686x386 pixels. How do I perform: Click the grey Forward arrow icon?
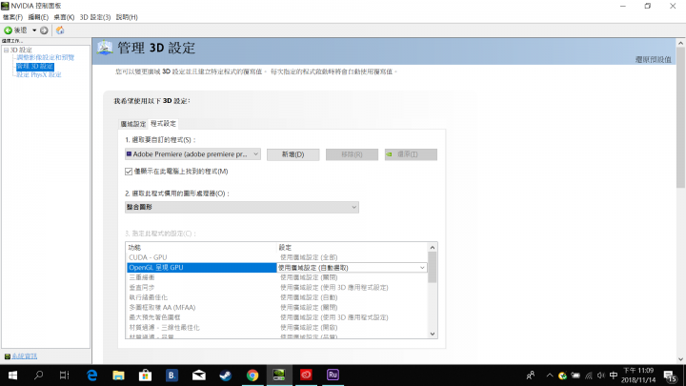tap(44, 30)
